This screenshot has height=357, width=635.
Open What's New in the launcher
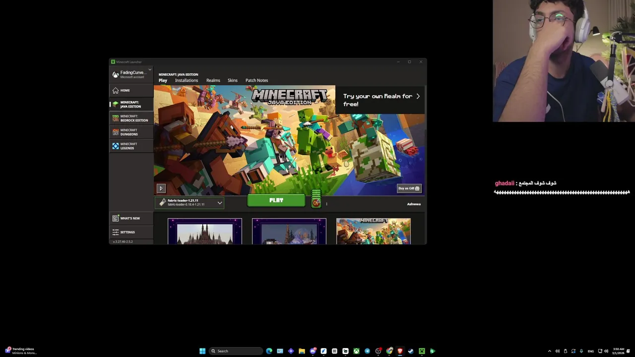click(x=131, y=218)
